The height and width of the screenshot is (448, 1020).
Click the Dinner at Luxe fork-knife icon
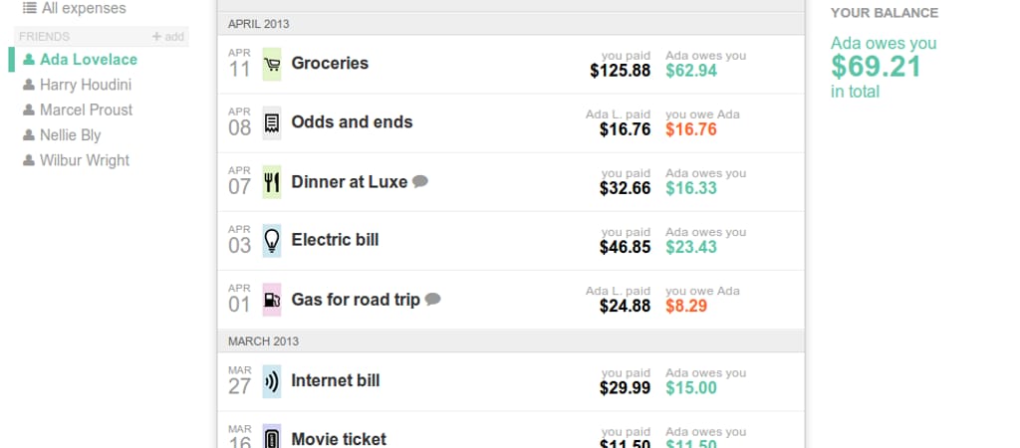coord(271,182)
